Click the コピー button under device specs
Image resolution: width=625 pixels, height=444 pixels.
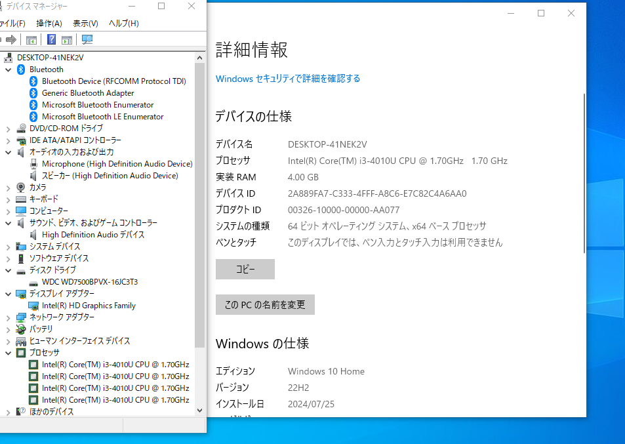pyautogui.click(x=245, y=269)
